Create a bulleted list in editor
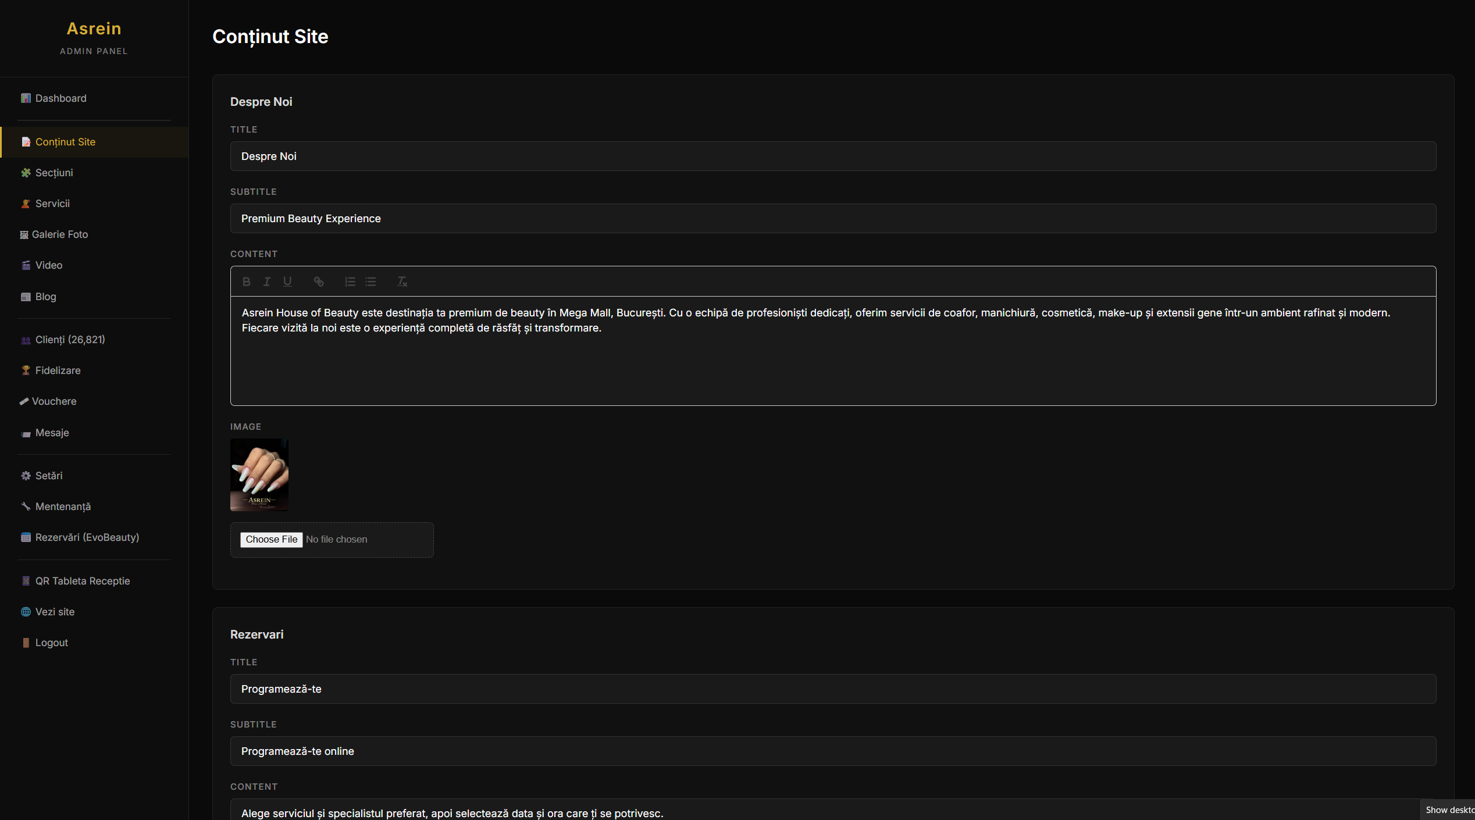Screen dimensions: 1475x820 coord(370,281)
